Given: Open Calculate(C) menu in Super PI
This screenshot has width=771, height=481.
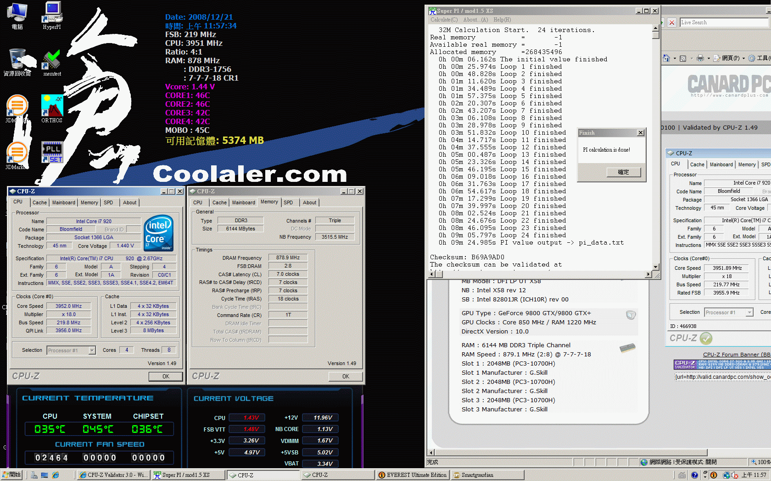Looking at the screenshot, I should point(444,20).
